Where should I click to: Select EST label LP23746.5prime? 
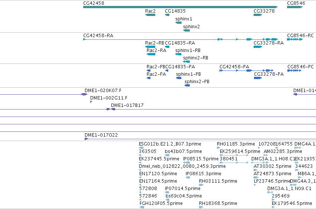point(272,182)
